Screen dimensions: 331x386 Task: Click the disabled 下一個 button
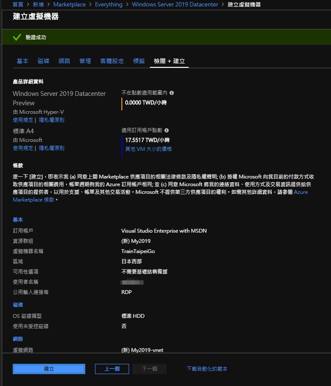coord(150,369)
